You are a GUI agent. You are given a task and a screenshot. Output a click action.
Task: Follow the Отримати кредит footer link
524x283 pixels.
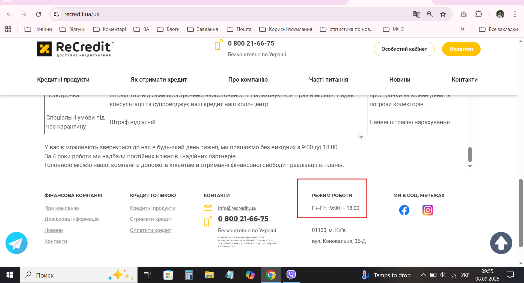pyautogui.click(x=151, y=219)
